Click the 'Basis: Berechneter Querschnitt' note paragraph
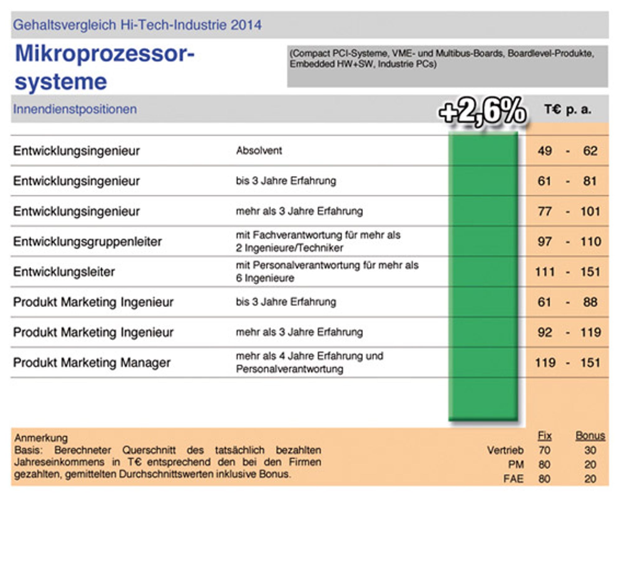 168,462
